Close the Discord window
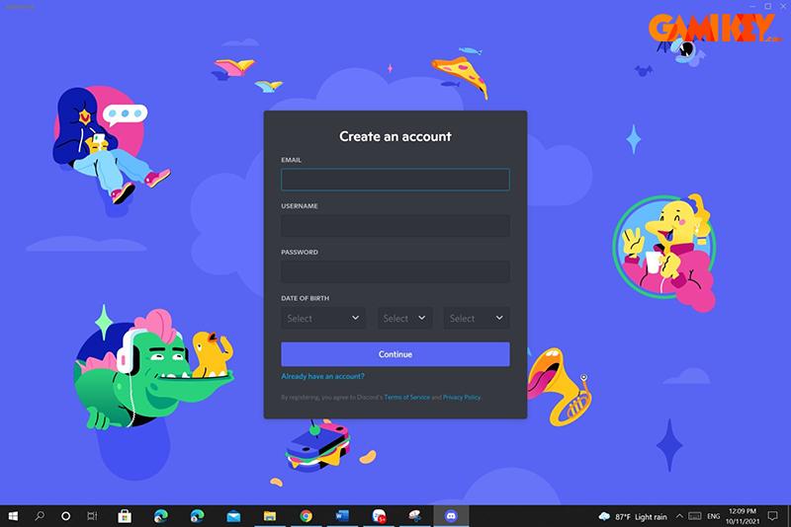 pos(783,6)
